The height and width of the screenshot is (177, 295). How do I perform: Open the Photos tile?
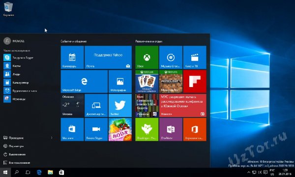(x=120, y=82)
